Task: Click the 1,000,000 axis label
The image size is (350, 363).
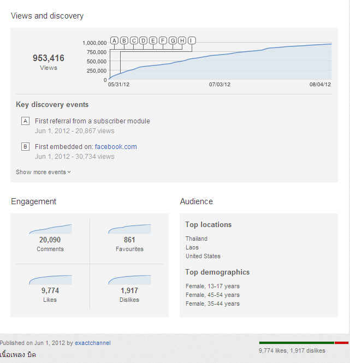Action: (94, 43)
